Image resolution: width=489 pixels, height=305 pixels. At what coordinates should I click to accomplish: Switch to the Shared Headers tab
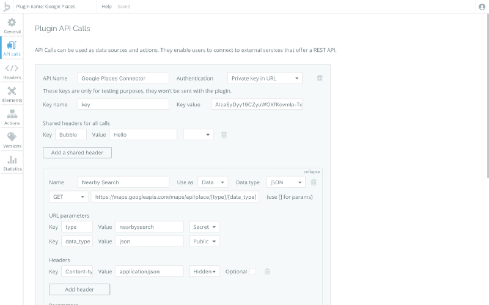click(12, 71)
